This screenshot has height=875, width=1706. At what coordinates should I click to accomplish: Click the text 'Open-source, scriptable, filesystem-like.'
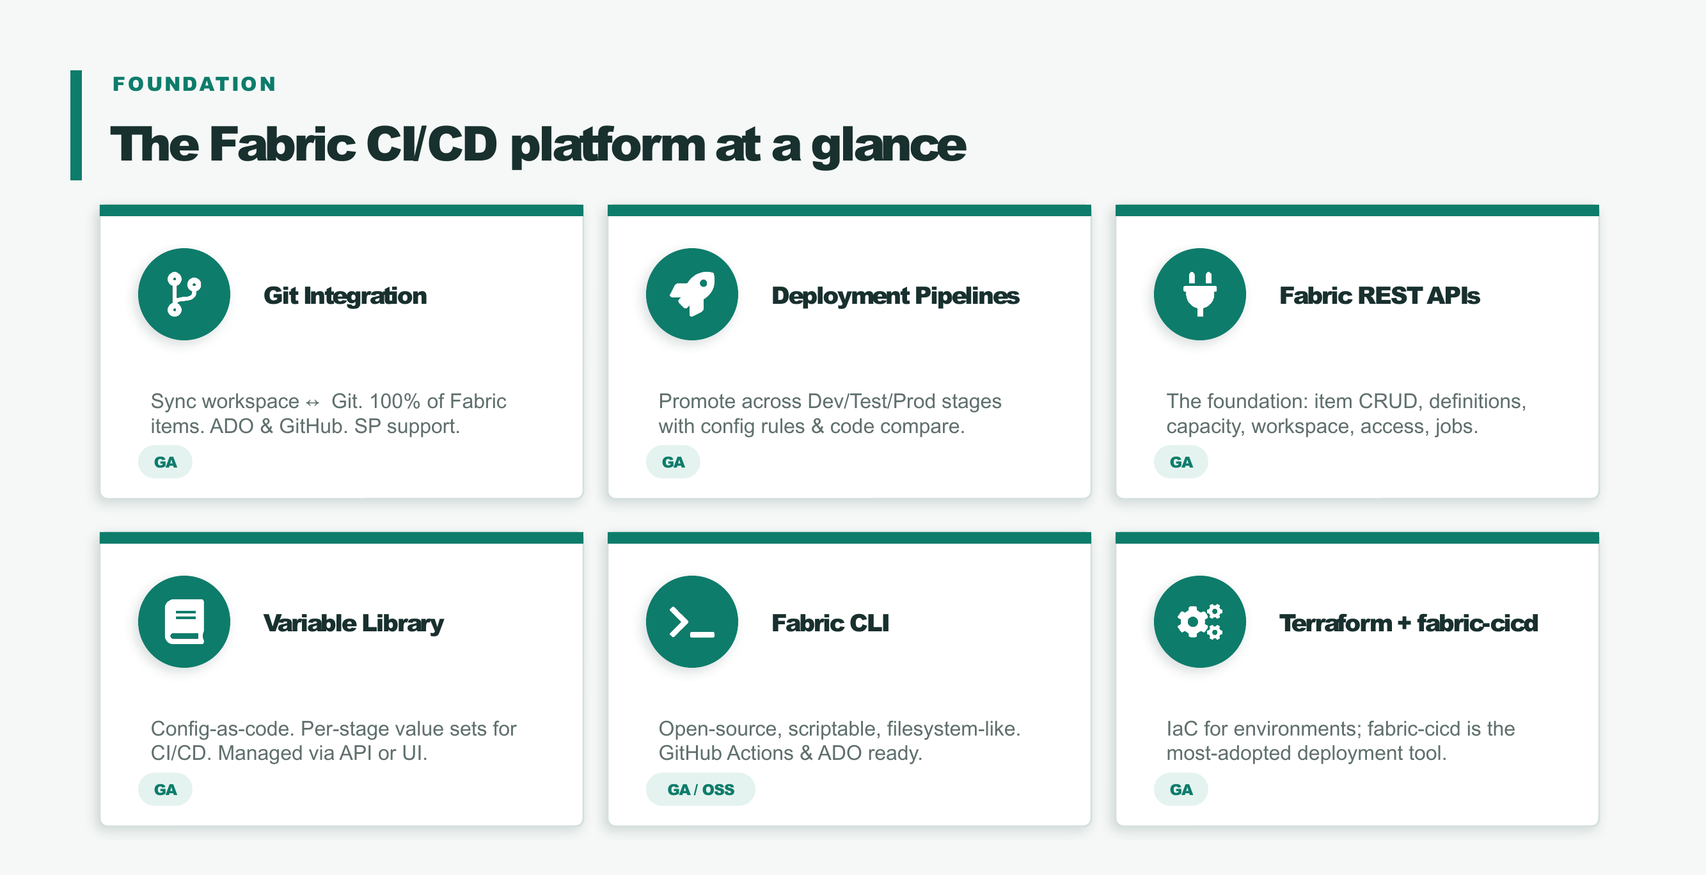[x=840, y=729]
